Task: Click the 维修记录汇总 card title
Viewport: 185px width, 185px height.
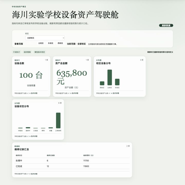Action: click(22, 149)
